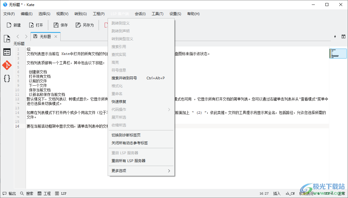This screenshot has width=348, height=198.
Task: Choose 关闭所有动态参考标签 menu entry
Action: click(141, 143)
